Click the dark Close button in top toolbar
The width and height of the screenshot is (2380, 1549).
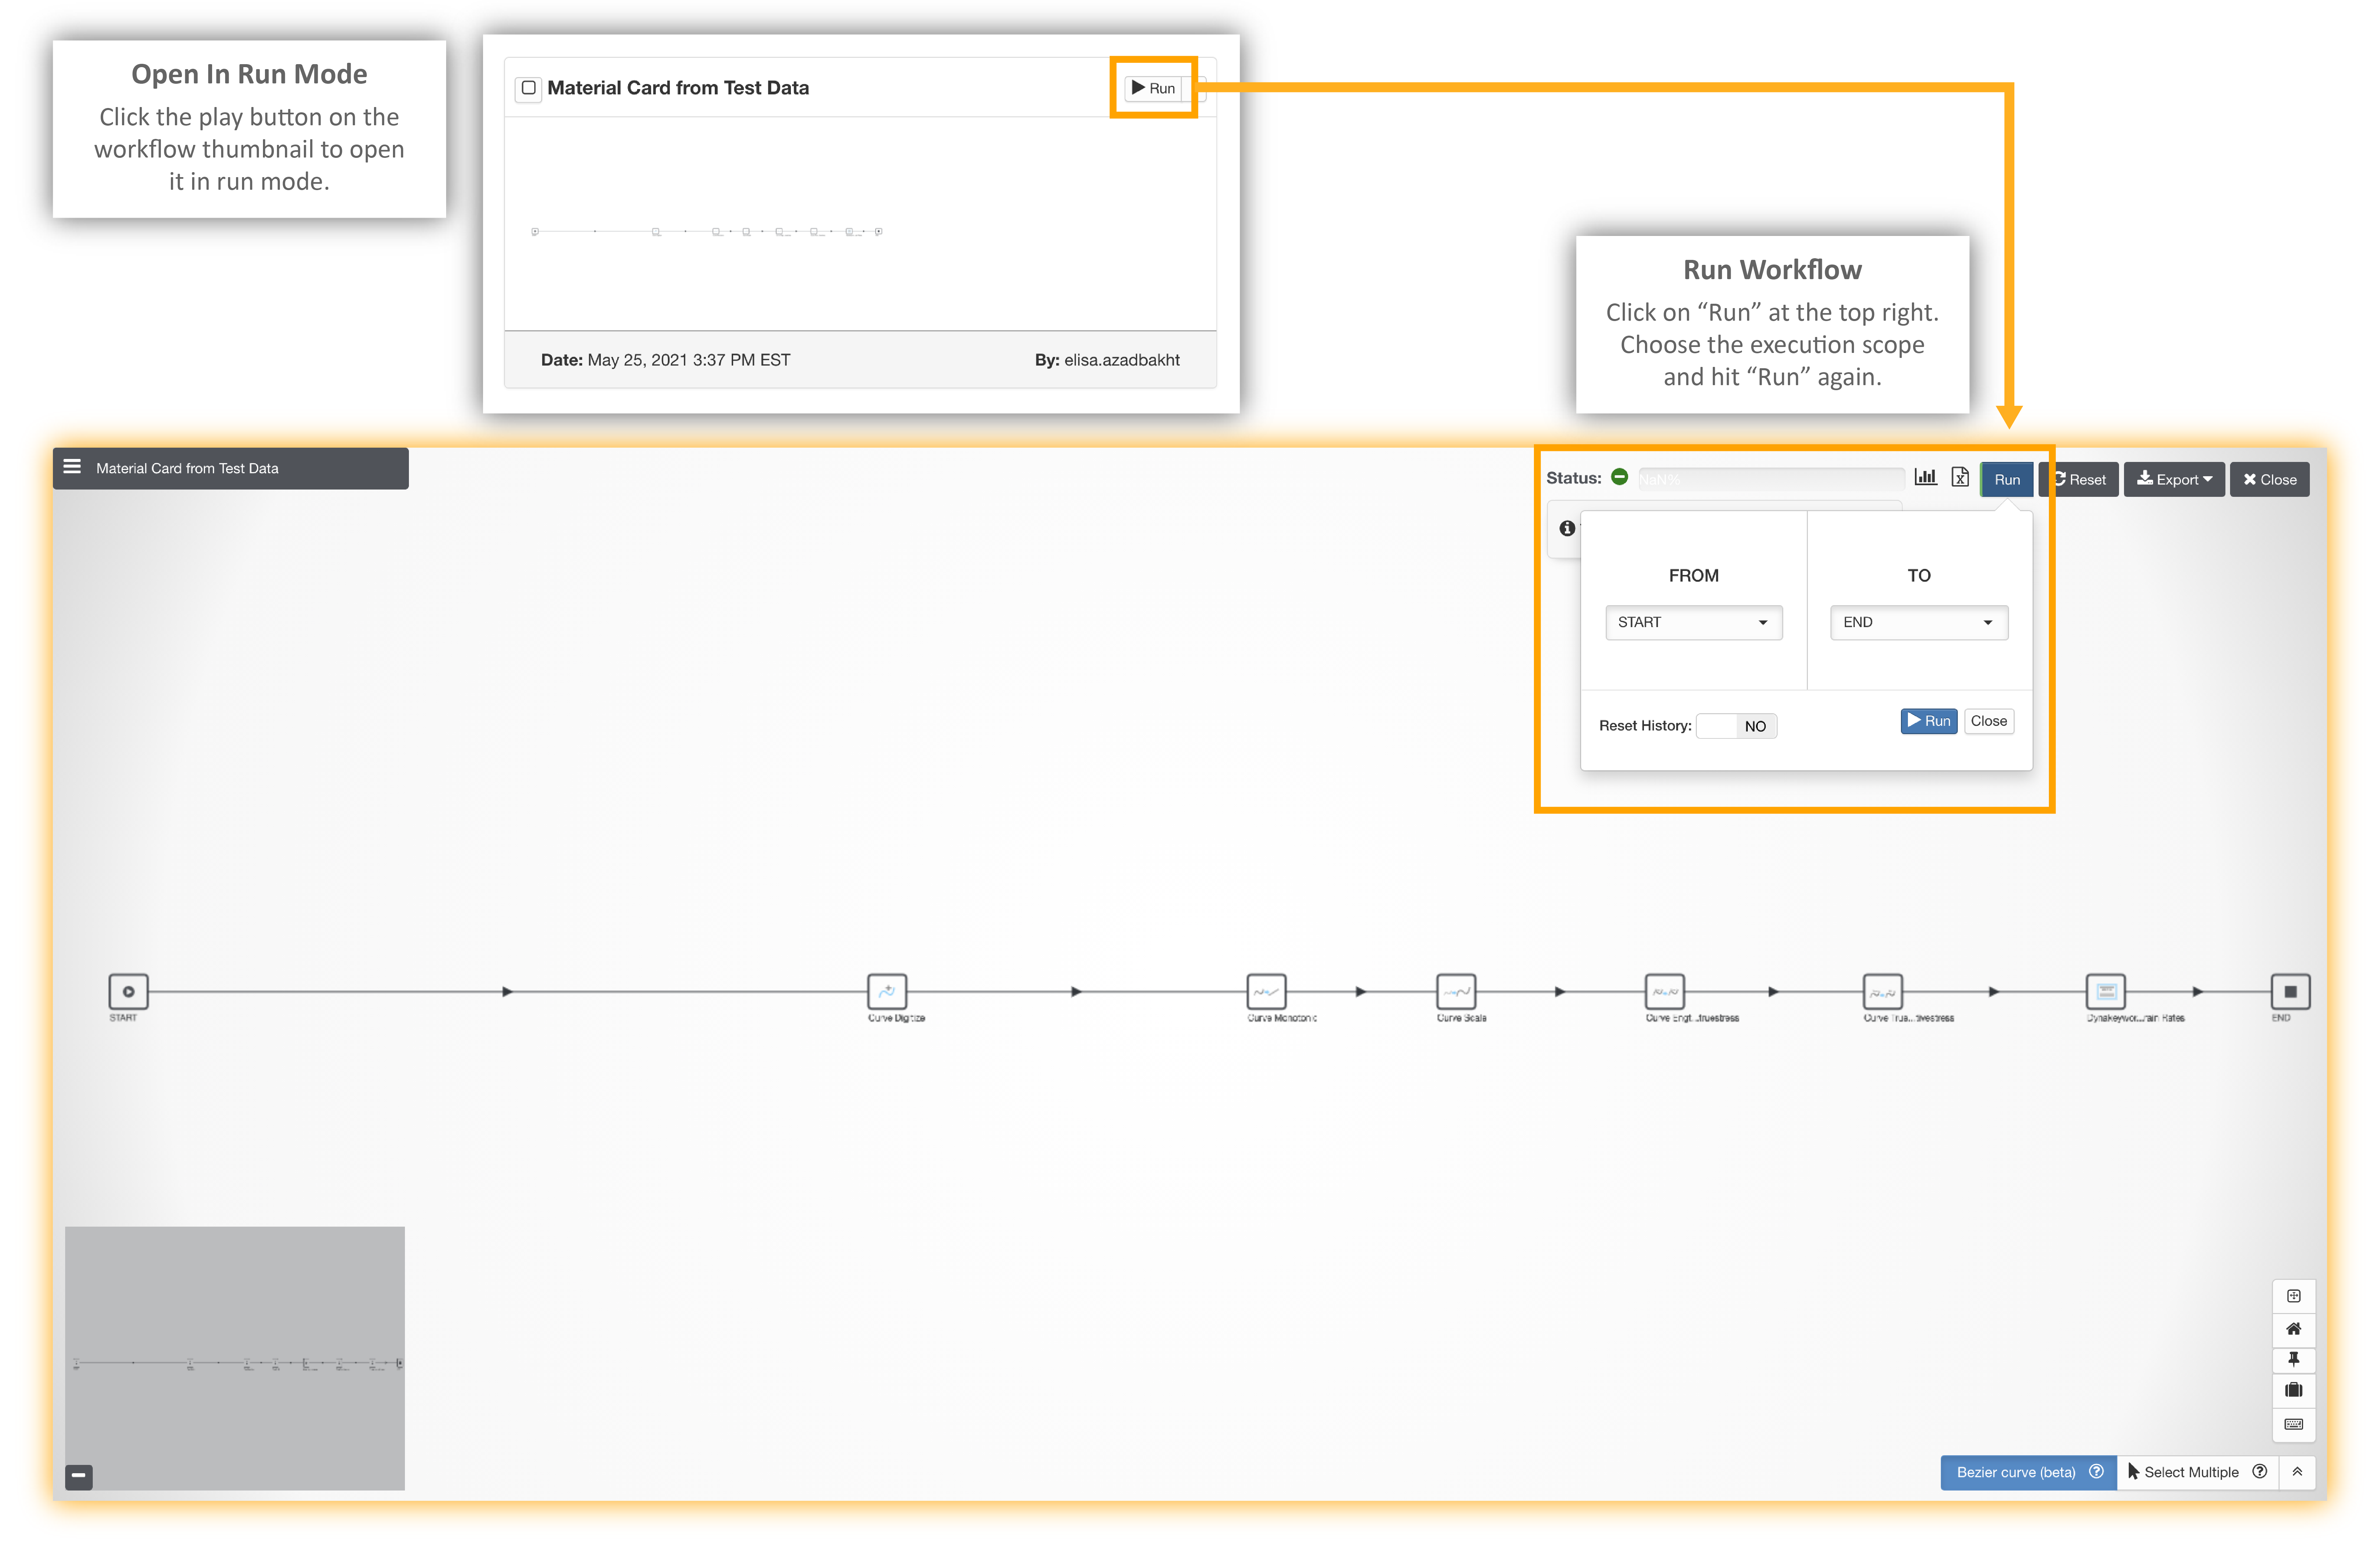click(x=2270, y=480)
